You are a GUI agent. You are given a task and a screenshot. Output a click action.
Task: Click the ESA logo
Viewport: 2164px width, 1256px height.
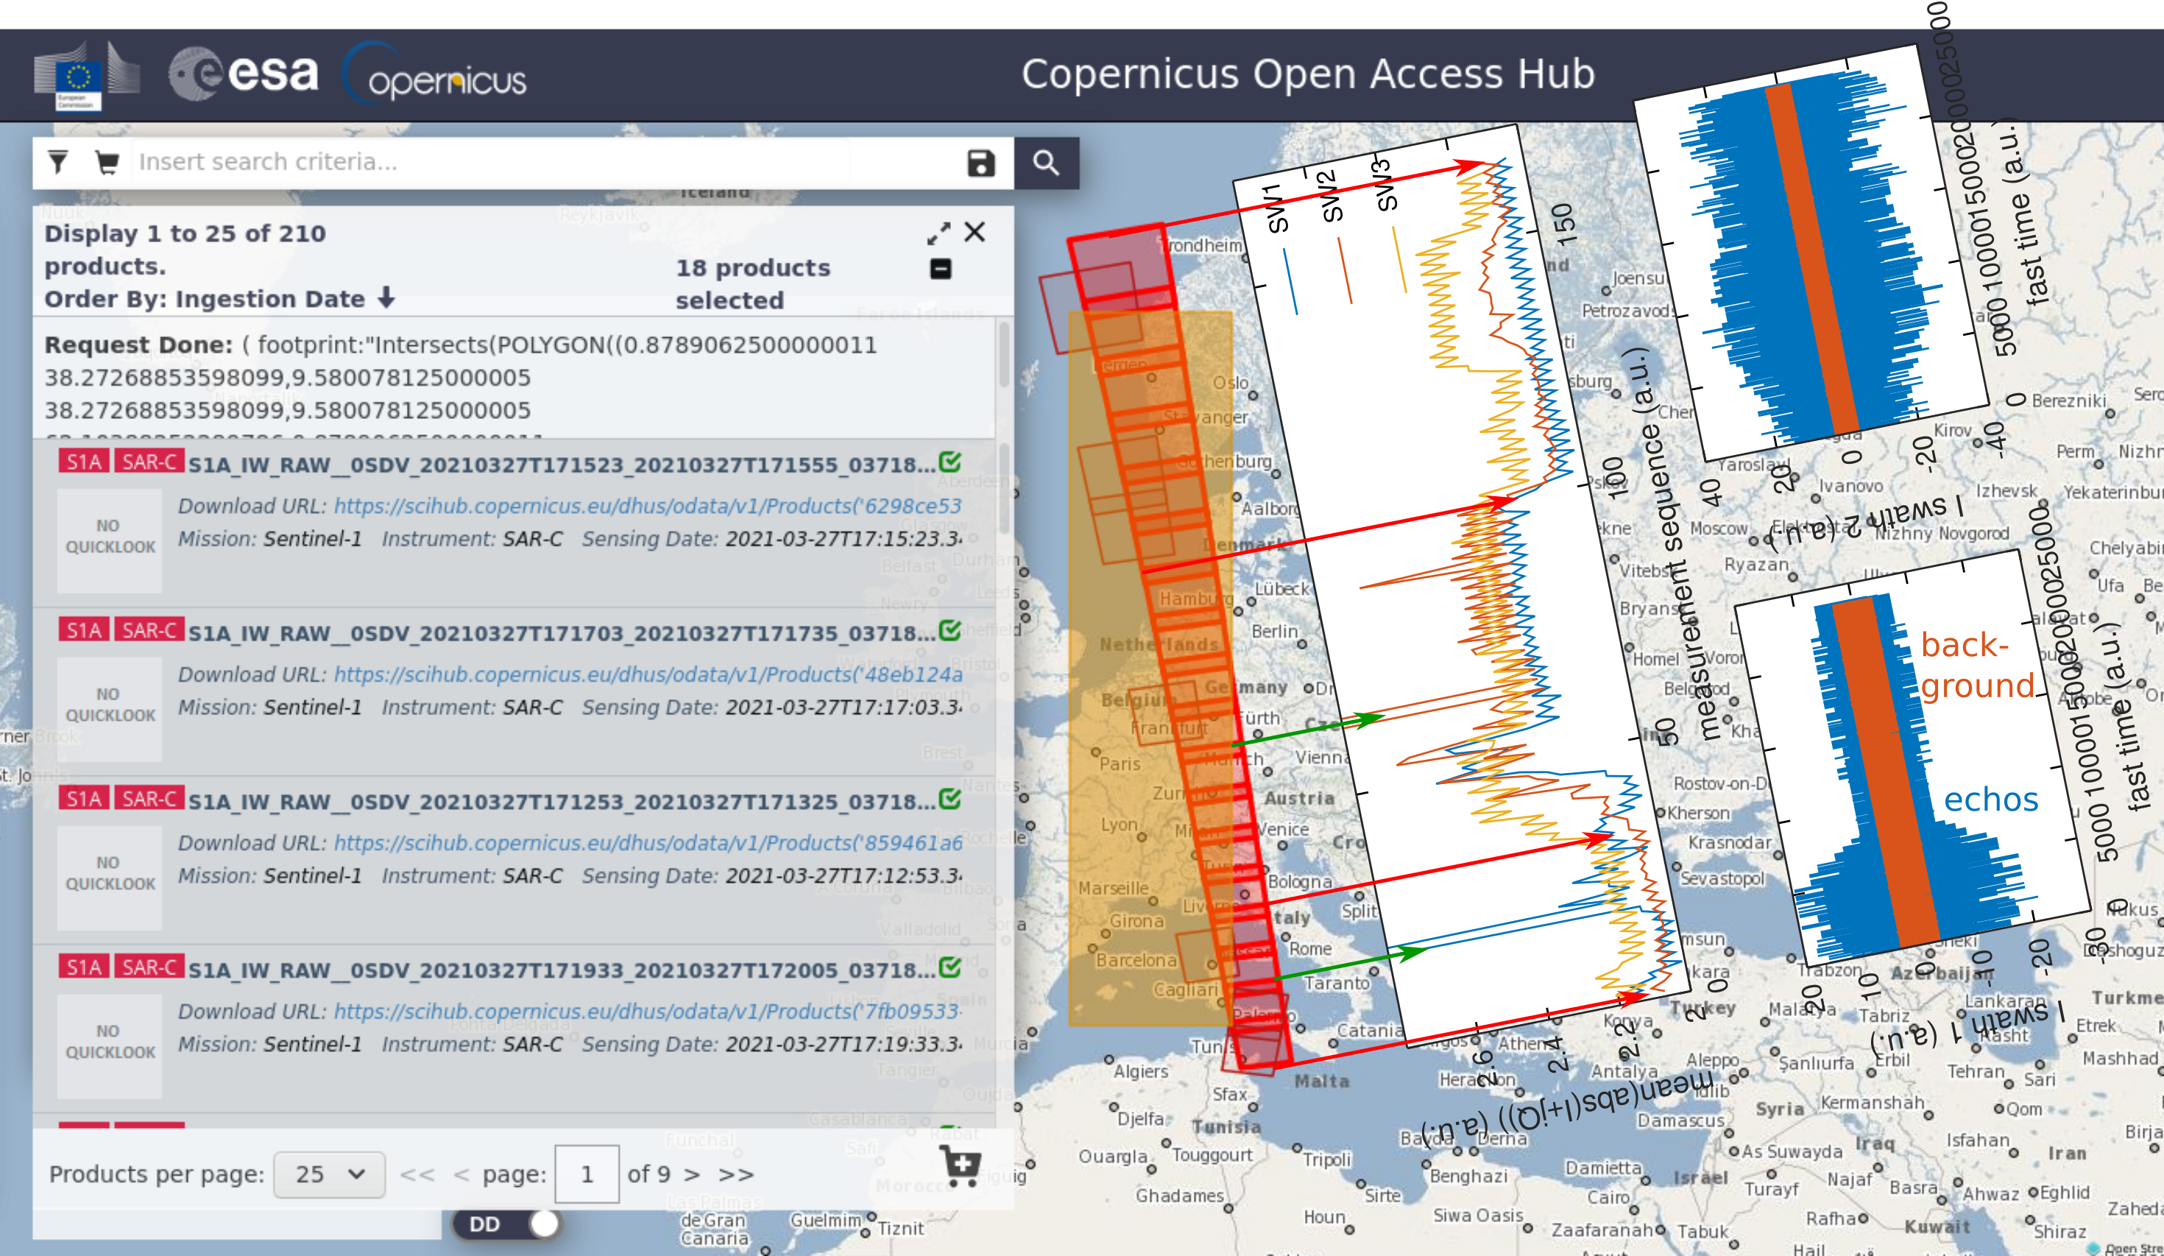tap(243, 75)
